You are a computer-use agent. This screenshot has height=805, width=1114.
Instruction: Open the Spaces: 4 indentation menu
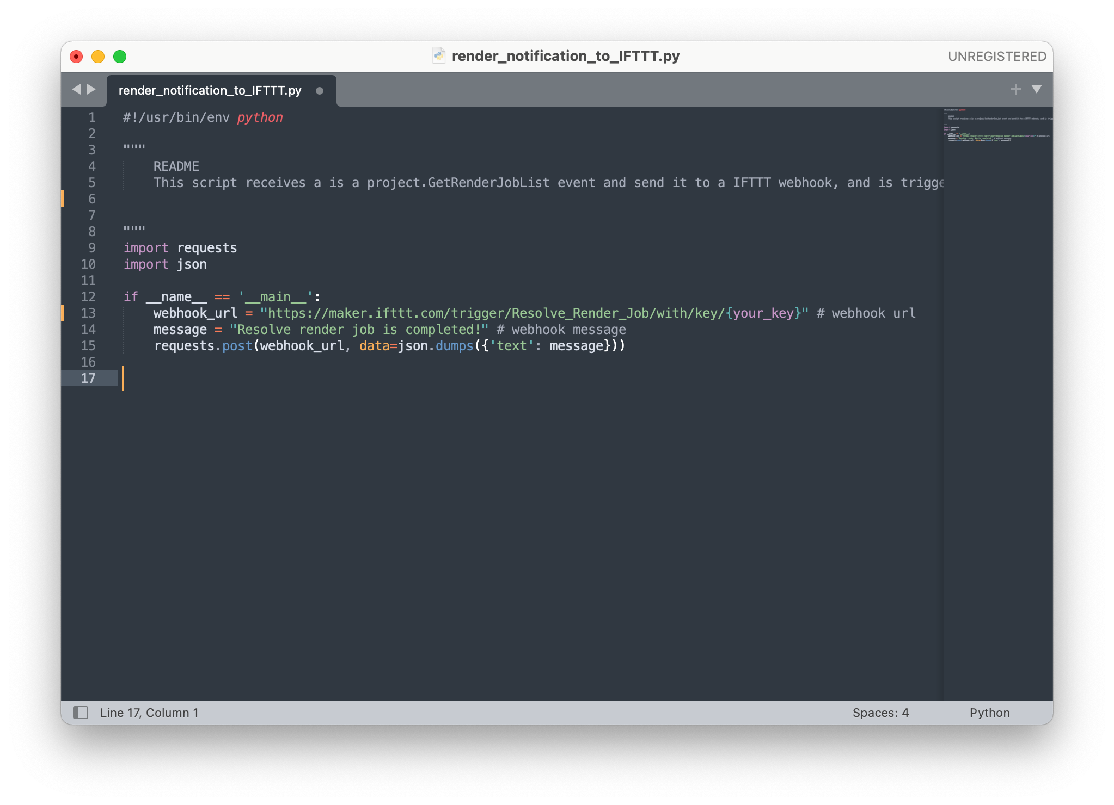[x=880, y=713]
